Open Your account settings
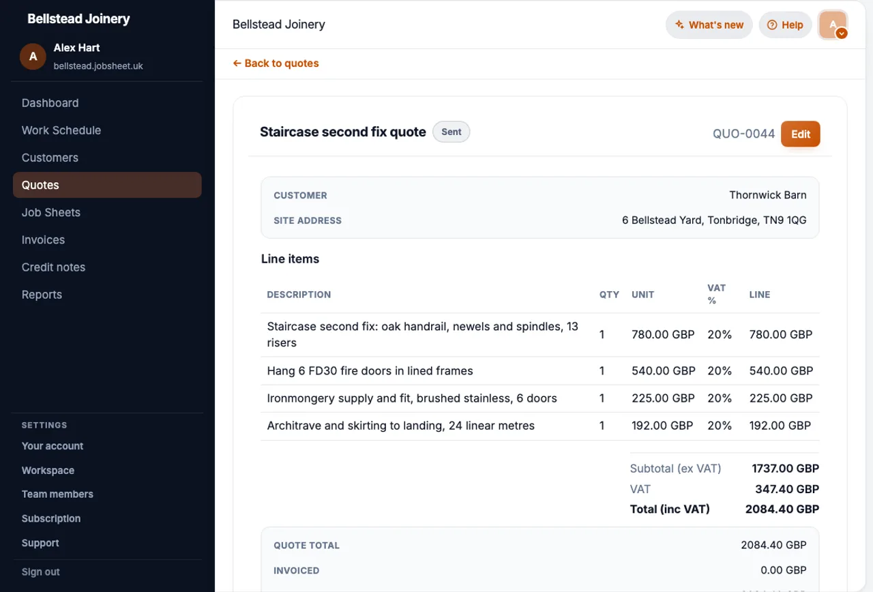Image resolution: width=873 pixels, height=592 pixels. [x=53, y=446]
